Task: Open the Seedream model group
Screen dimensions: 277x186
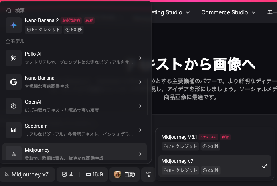Action: (75, 130)
